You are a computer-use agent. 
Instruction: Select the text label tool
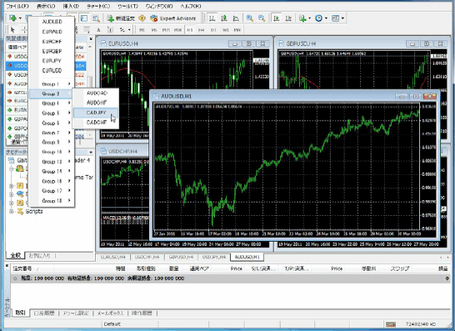110,30
